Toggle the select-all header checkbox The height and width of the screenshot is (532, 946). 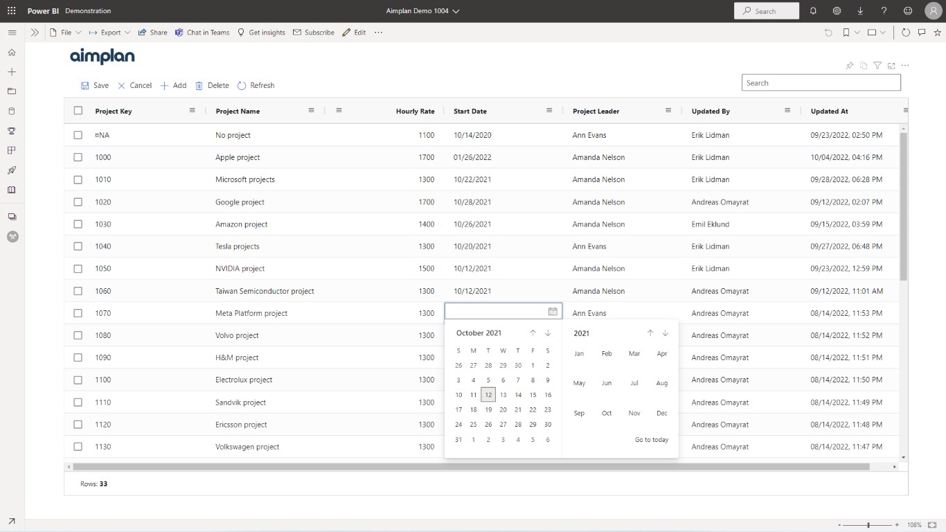pyautogui.click(x=78, y=111)
